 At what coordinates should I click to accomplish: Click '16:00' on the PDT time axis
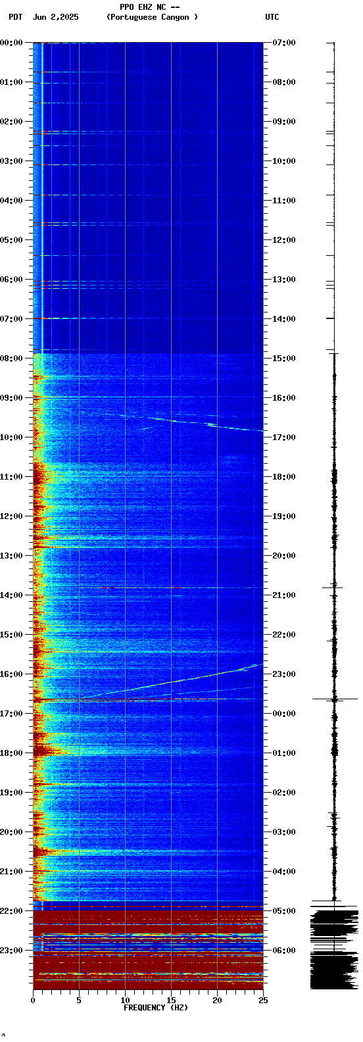point(12,674)
